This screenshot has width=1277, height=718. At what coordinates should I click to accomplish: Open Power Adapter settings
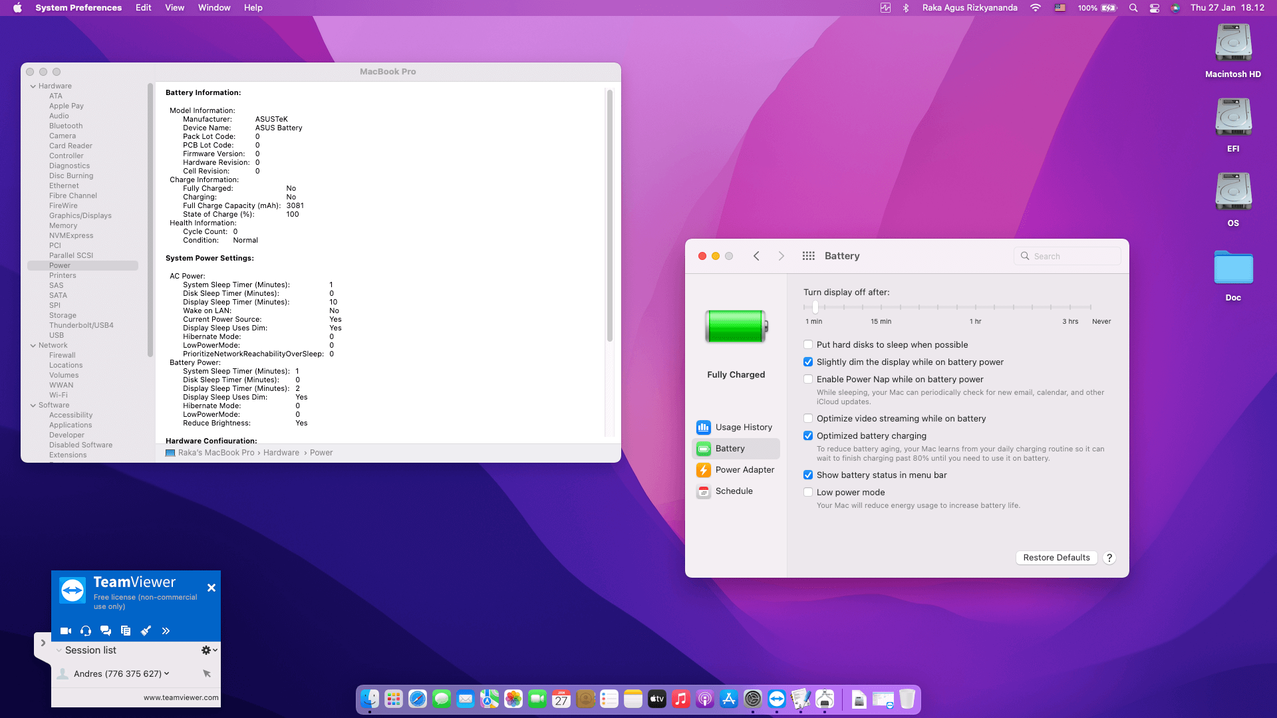(736, 470)
